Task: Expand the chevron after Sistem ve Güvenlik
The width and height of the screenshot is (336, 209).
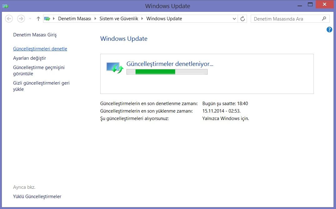Action: point(142,19)
